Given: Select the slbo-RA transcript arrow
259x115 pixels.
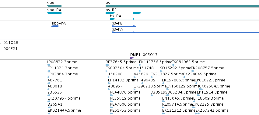Looking at the screenshot, I should point(54,13).
